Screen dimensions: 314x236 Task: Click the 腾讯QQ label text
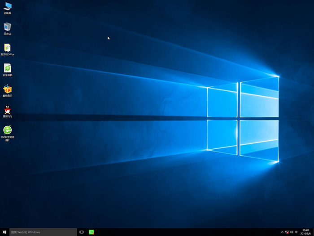8,116
